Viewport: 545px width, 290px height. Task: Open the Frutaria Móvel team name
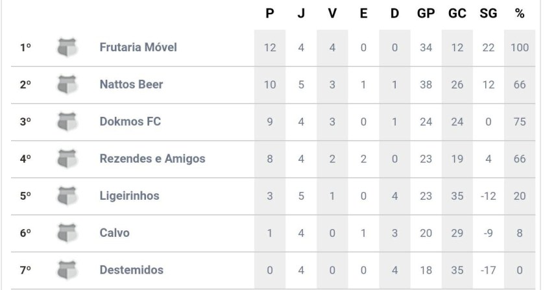coord(138,47)
